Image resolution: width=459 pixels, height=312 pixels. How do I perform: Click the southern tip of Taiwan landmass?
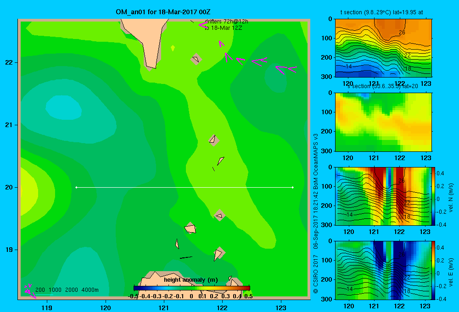click(x=151, y=67)
